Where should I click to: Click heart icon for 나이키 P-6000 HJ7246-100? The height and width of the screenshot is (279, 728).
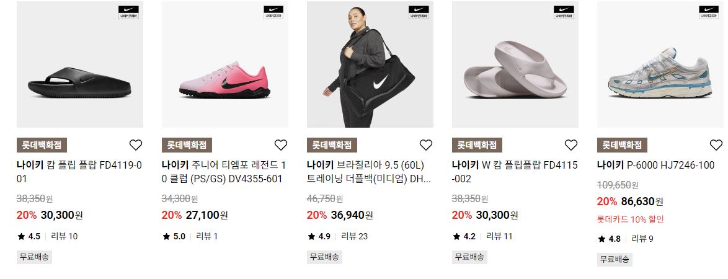coord(716,145)
